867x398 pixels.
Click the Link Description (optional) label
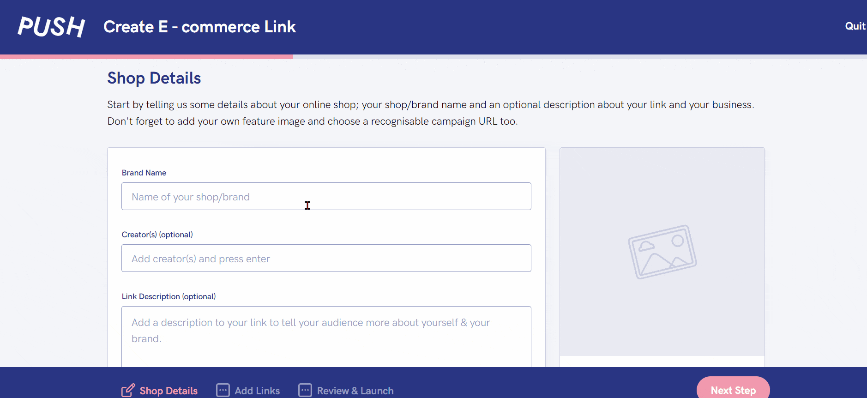[x=169, y=296]
